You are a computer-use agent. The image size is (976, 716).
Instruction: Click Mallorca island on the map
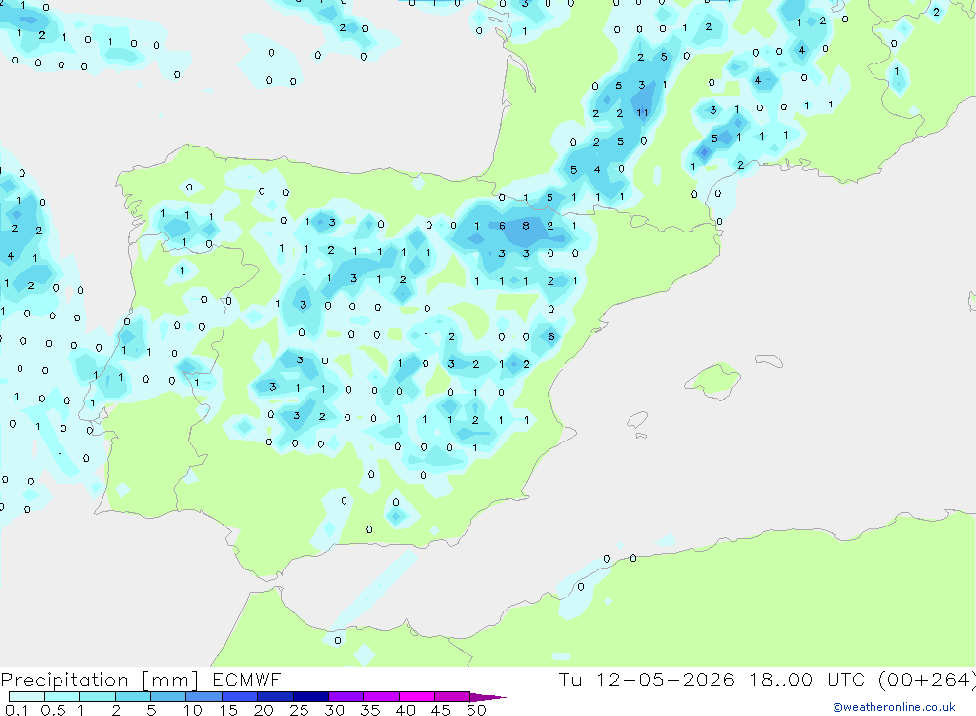pyautogui.click(x=714, y=380)
